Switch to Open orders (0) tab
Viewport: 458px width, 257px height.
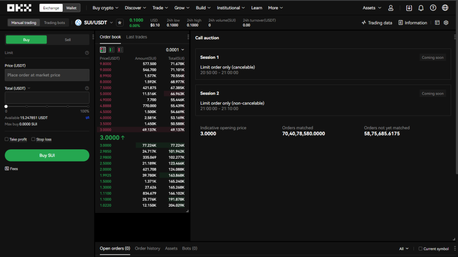click(115, 249)
